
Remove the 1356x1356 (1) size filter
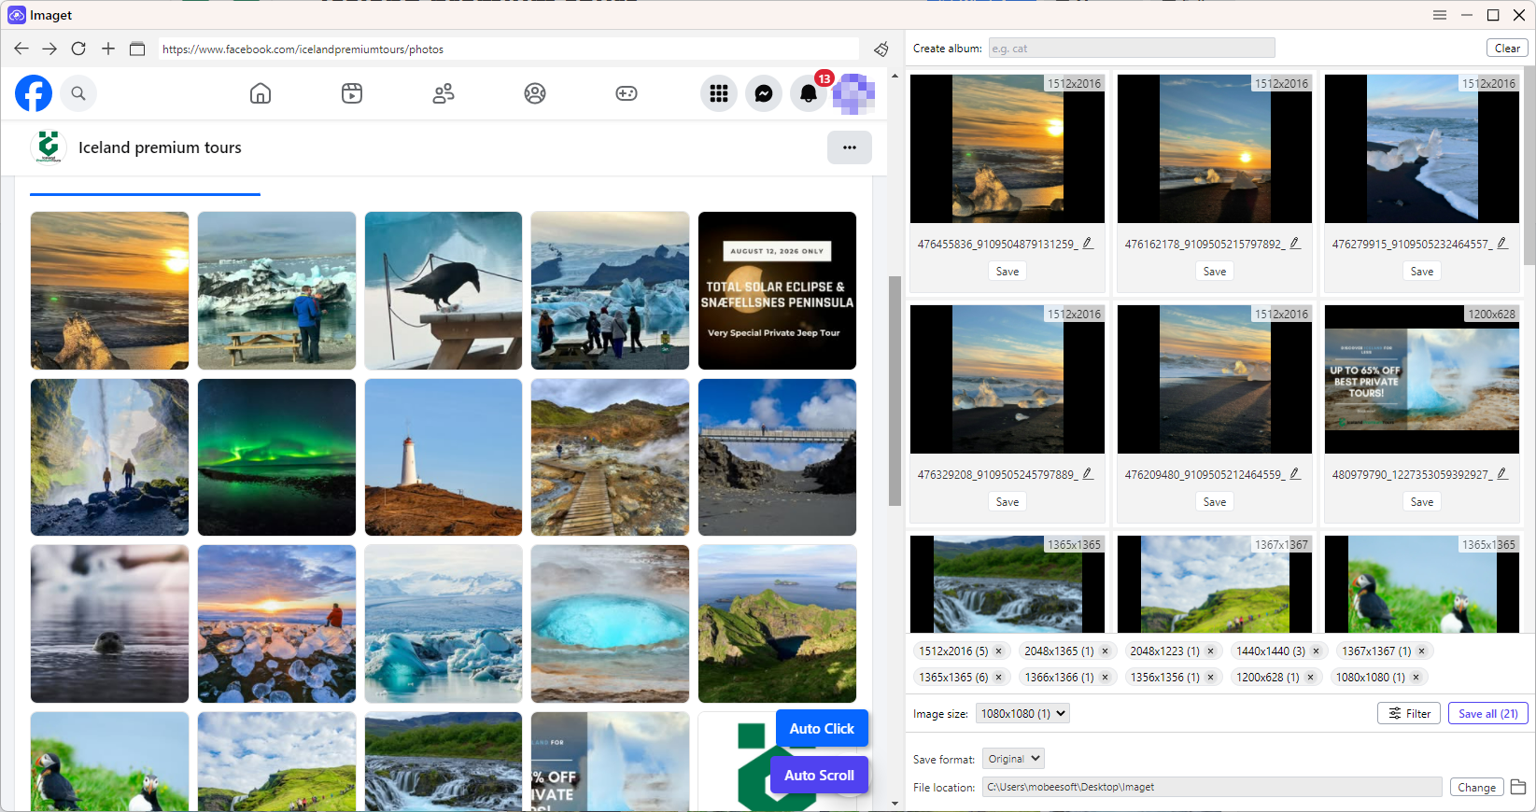1210,678
